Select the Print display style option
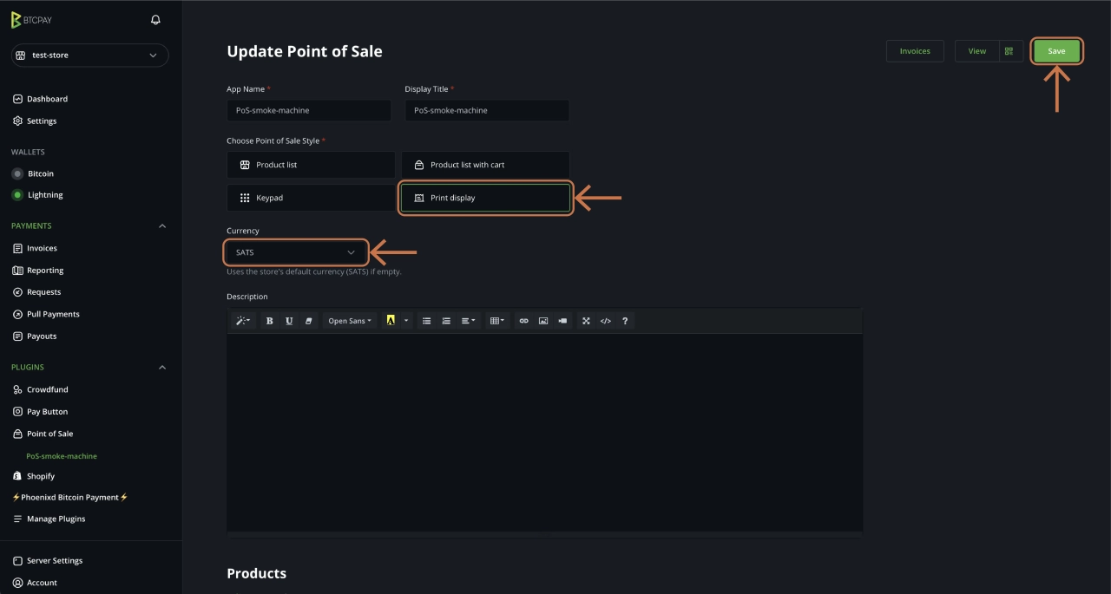Image resolution: width=1111 pixels, height=594 pixels. (x=485, y=198)
